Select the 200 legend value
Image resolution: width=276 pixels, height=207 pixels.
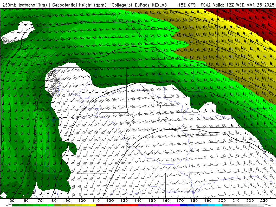222,201
